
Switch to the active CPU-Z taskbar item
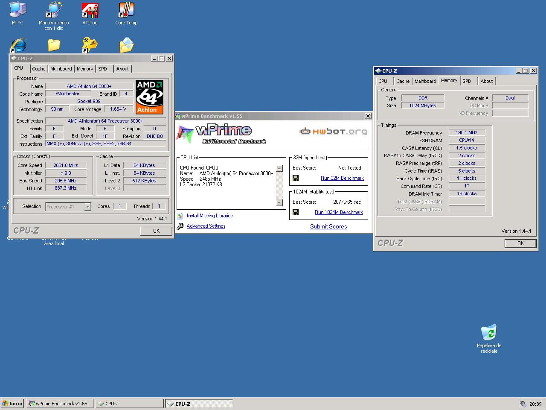199,404
